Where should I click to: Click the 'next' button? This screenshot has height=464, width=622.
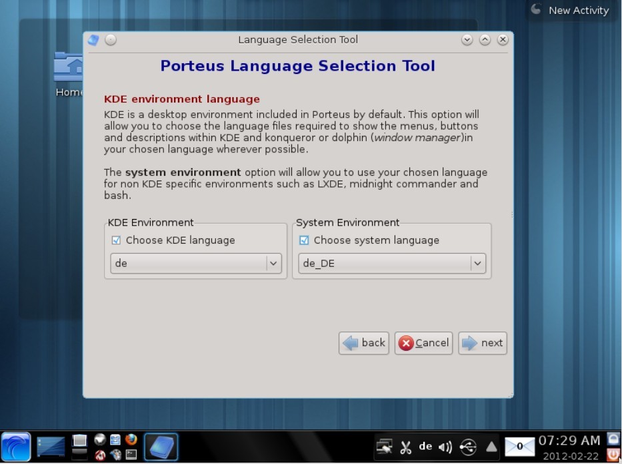(483, 343)
